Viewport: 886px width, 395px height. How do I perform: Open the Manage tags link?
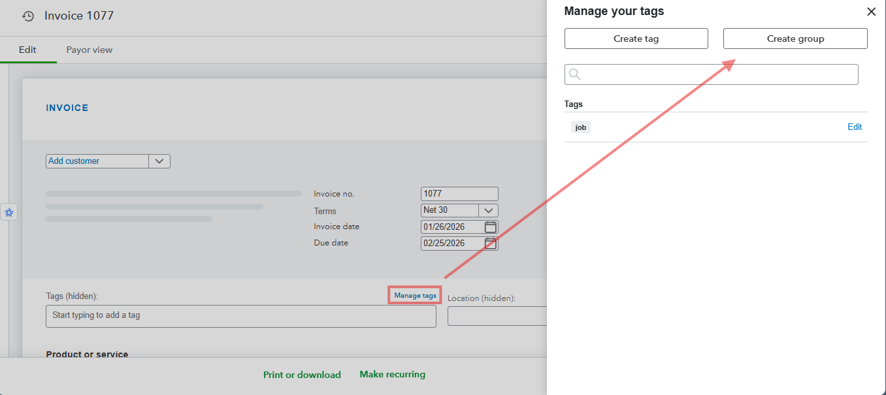click(416, 295)
